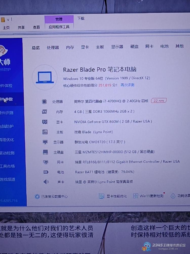The image size is (190, 254).
Task: Open the 处理器 tab
Action: point(53,47)
